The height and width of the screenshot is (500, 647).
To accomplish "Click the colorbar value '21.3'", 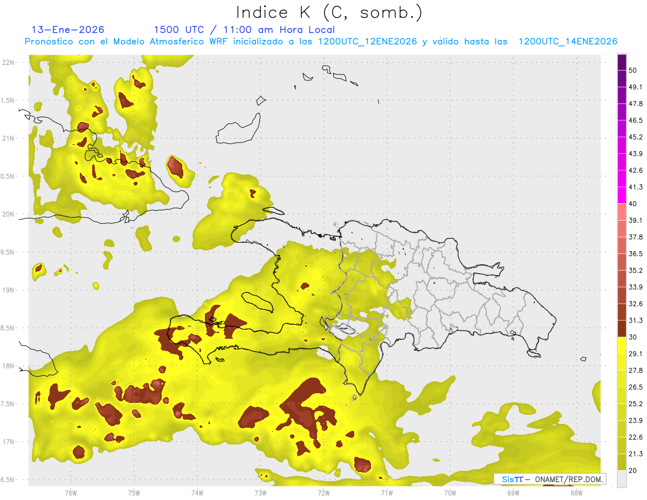I will [636, 454].
